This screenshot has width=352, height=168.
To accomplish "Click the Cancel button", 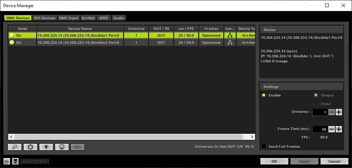I will point(334,161).
